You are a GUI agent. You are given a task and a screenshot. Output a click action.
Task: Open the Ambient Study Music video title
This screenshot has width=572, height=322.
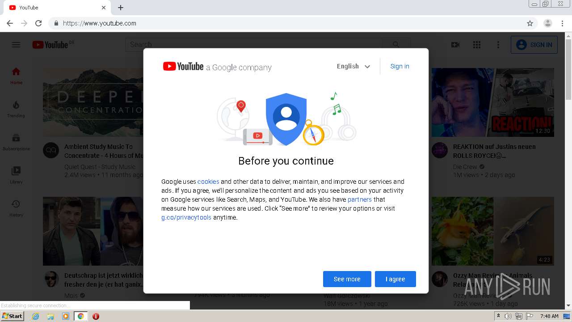[x=104, y=151]
